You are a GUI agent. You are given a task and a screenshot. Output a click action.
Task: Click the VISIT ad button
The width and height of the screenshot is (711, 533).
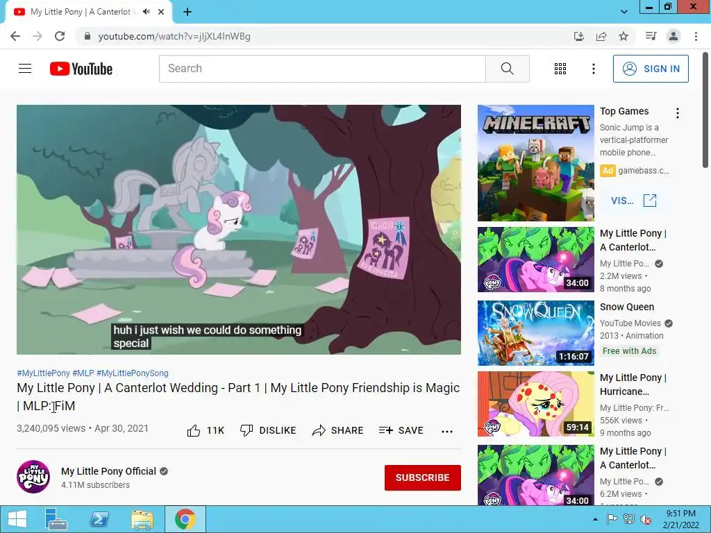point(633,201)
